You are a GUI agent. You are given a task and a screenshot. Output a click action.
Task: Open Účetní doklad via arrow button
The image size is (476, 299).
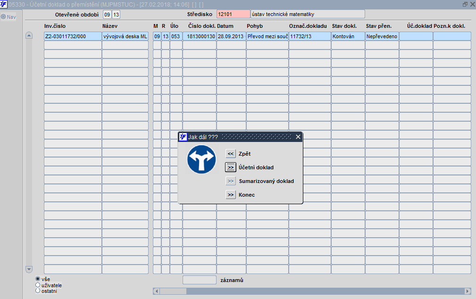pyautogui.click(x=231, y=167)
